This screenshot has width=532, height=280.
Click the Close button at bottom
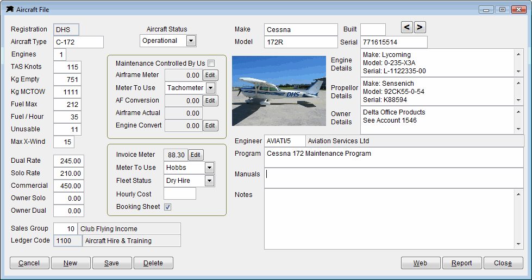click(x=503, y=263)
